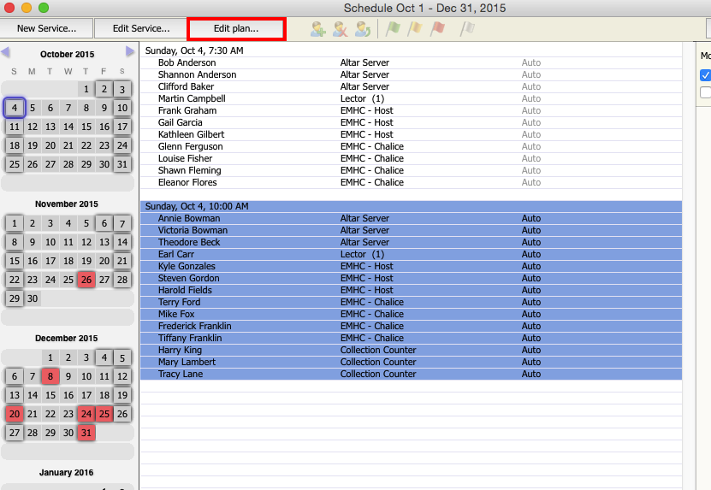
Task: Click the add volunteer icon
Action: tap(318, 29)
